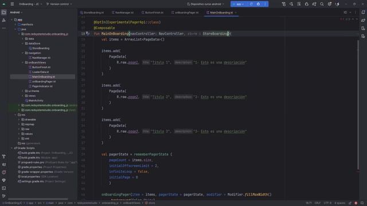The image size is (367, 206).
Task: Switch to onBoardingPager.kt tab
Action: 185,13
